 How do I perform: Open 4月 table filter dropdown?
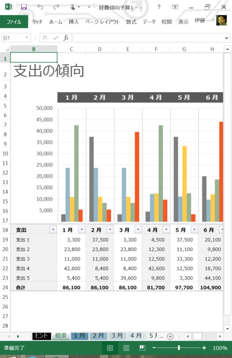pos(166,229)
